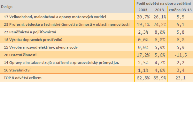Click the 28 Ostatní činnosti row label
193x135 pixels.
(20, 55)
